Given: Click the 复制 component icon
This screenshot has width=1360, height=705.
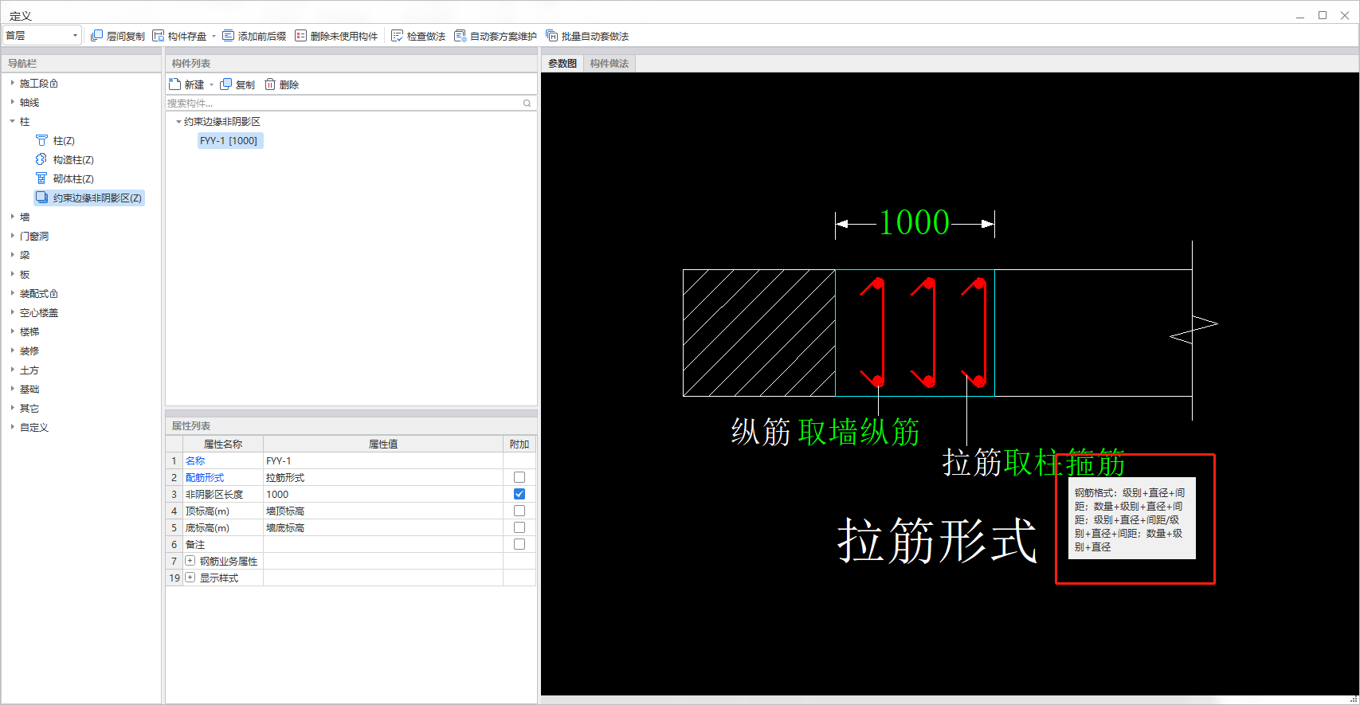Looking at the screenshot, I should coord(226,84).
